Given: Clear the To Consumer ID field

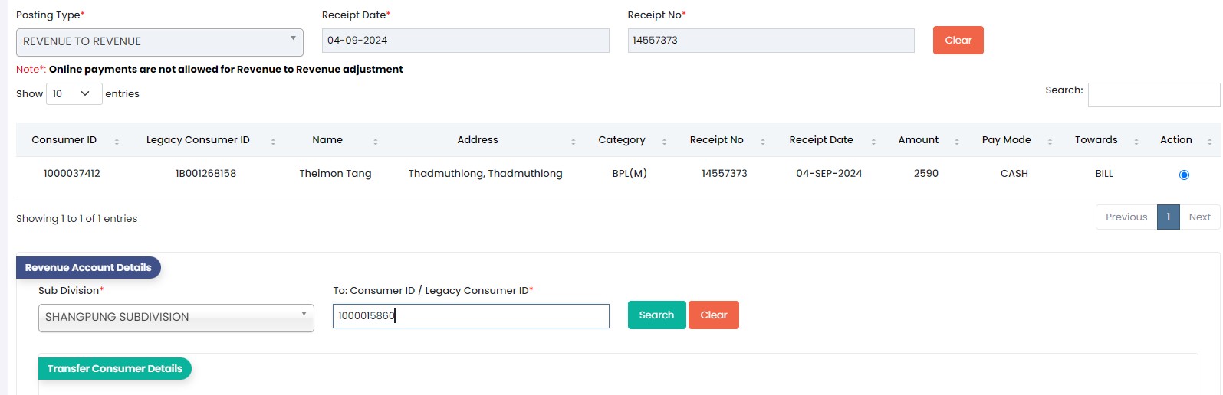Looking at the screenshot, I should click(713, 315).
